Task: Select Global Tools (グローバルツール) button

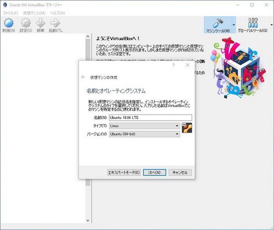Action: [x=253, y=25]
